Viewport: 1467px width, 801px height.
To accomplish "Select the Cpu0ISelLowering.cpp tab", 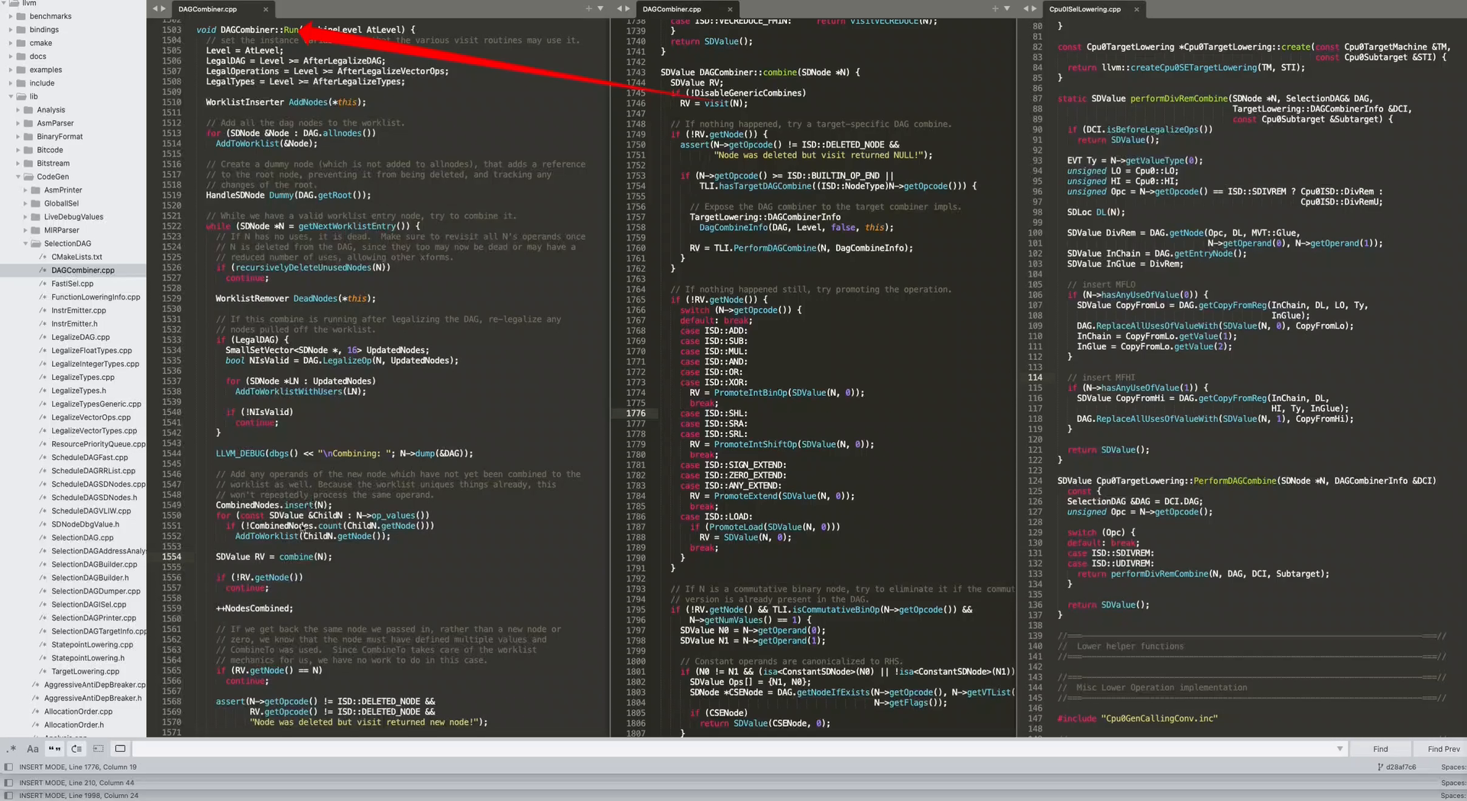I will tap(1094, 9).
